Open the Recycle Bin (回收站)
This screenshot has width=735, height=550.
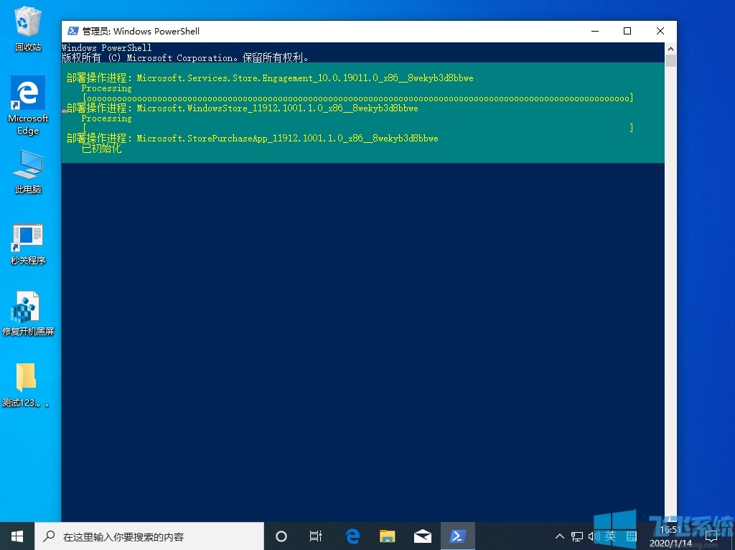[27, 22]
